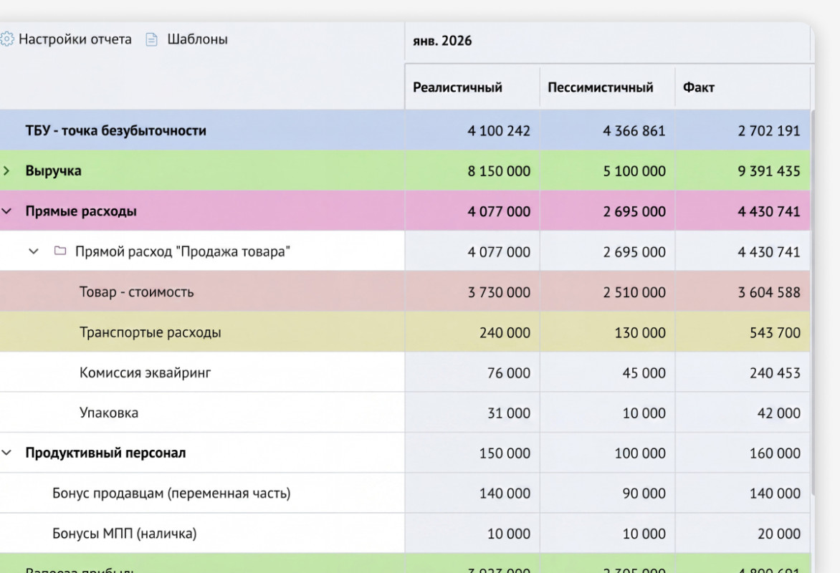Collapse the Продуктивный персонал section
This screenshot has width=840, height=573.
pyautogui.click(x=6, y=453)
